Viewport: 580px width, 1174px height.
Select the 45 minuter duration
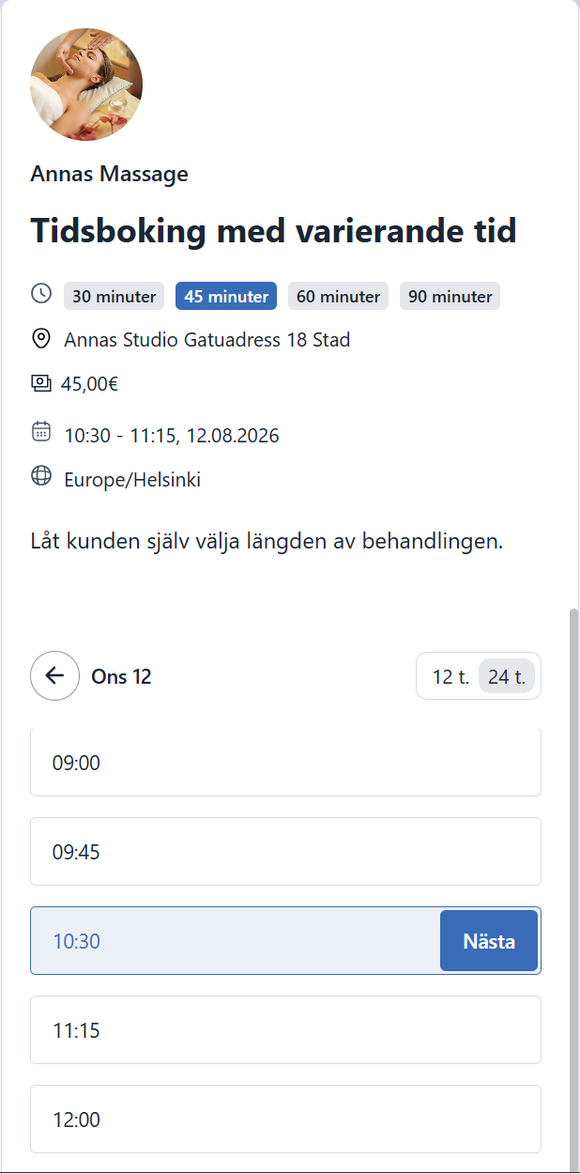tap(226, 296)
